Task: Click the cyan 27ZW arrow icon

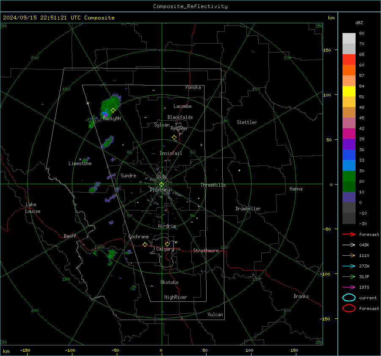Action: click(x=349, y=266)
